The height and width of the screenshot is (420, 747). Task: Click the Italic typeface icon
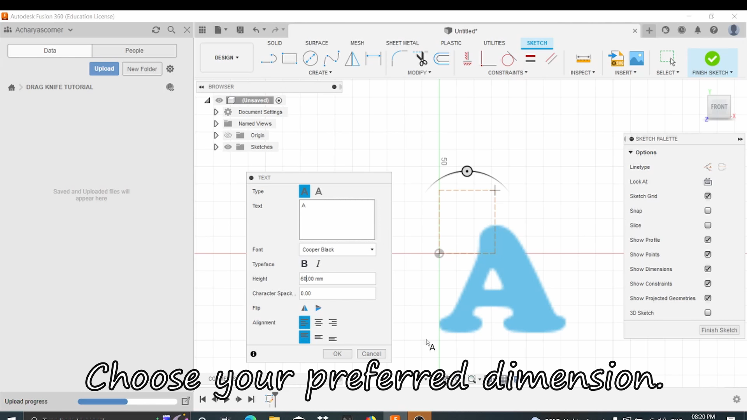click(318, 264)
